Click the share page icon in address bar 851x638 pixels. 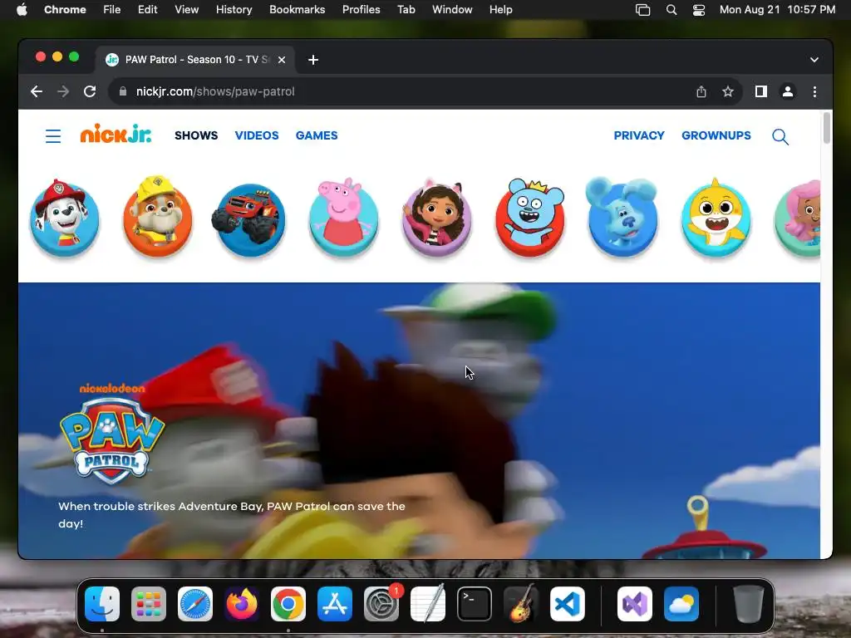coord(701,91)
